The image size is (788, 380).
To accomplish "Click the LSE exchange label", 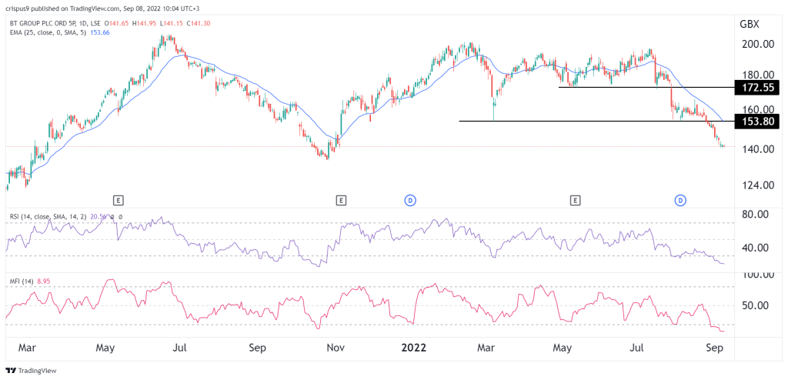I will (x=96, y=23).
